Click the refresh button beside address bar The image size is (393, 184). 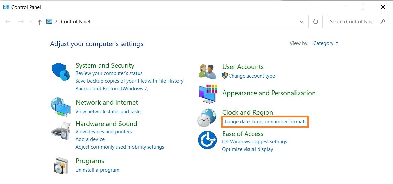[x=316, y=22]
